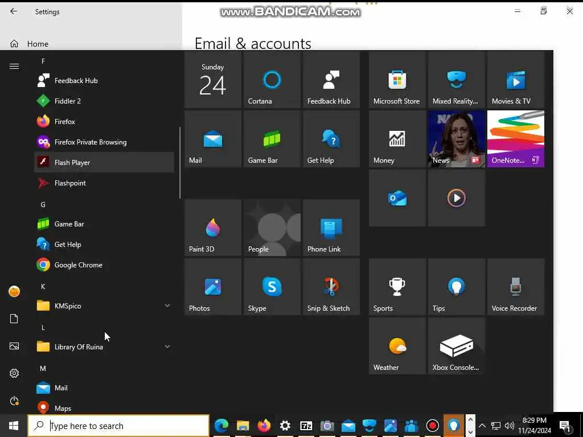This screenshot has height=437, width=583.
Task: Open the People tile
Action: [272, 228]
